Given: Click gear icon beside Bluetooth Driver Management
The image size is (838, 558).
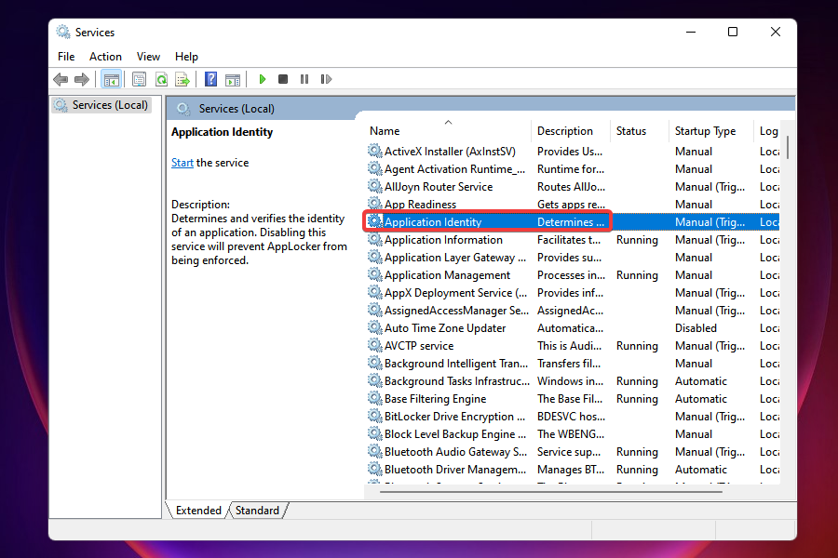Looking at the screenshot, I should (374, 470).
